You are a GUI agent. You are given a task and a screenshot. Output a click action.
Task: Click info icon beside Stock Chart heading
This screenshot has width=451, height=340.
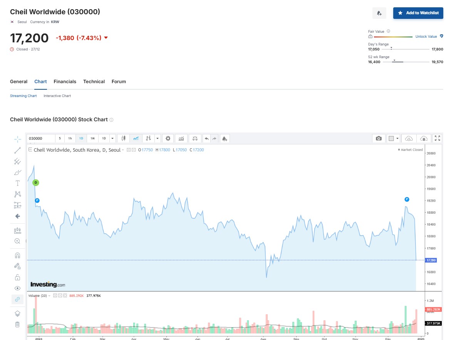[x=111, y=120]
